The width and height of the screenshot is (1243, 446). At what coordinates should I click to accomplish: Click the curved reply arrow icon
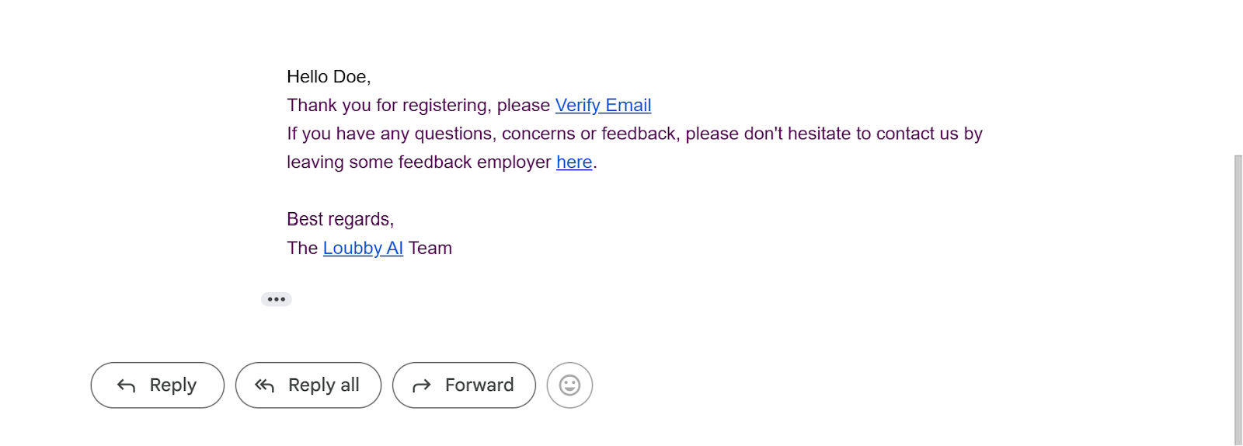coord(126,385)
